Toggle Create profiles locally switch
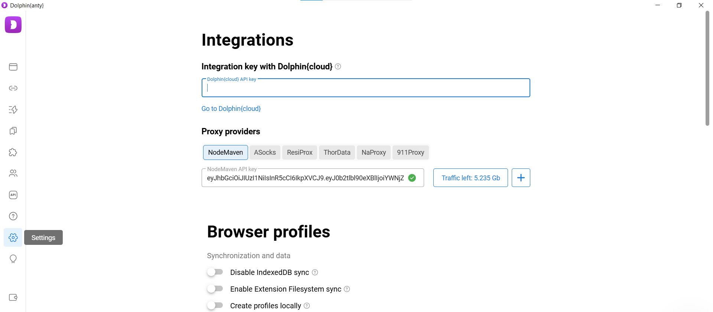713x312 pixels. (215, 305)
